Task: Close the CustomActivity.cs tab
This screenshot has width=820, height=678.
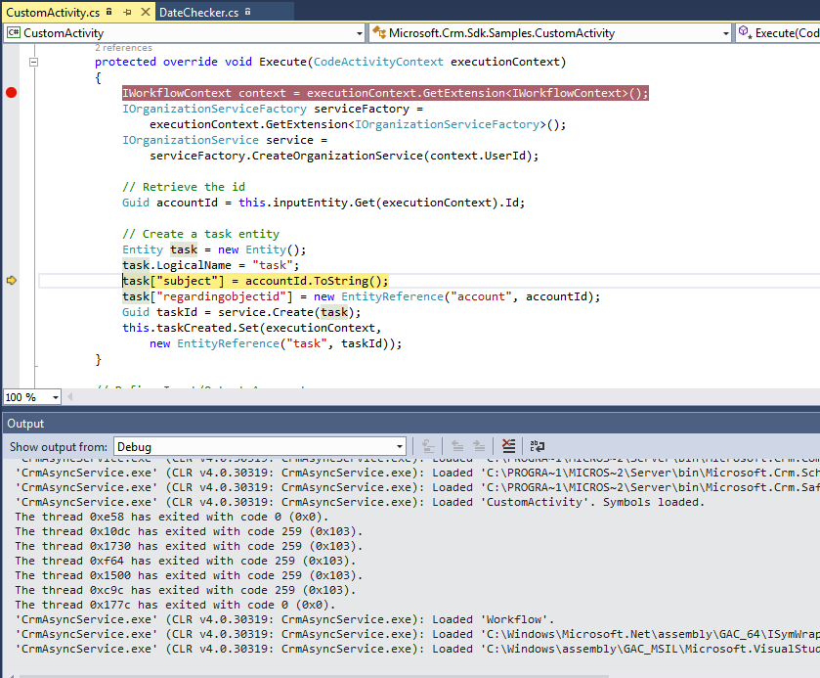Action: point(146,12)
